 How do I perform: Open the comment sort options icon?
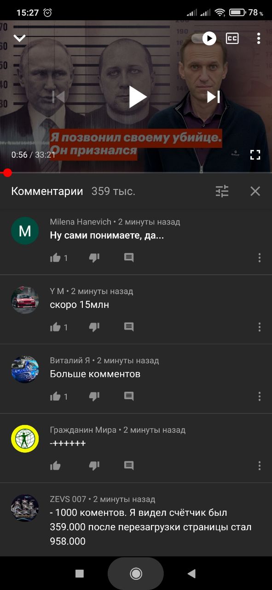(222, 191)
